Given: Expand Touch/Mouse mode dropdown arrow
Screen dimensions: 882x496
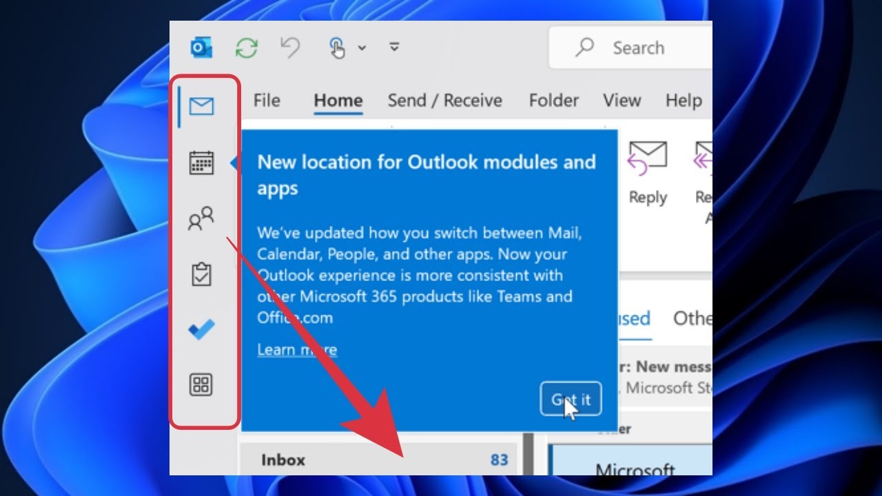Looking at the screenshot, I should click(362, 48).
